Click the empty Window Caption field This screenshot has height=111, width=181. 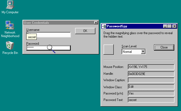coord(151,80)
